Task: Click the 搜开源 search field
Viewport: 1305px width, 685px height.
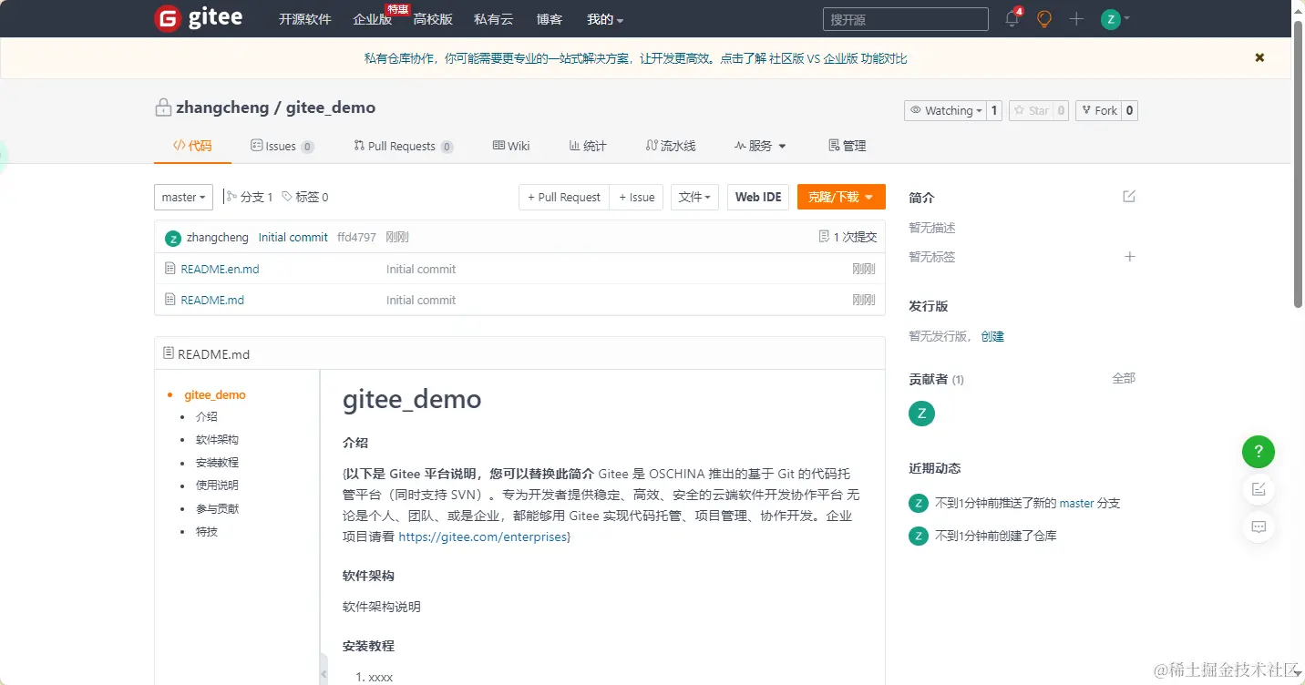Action: click(x=906, y=19)
